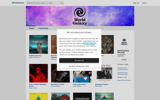Image resolution: width=160 pixels, height=100 pixels.
Task: Open the holophonor album cover
Action: point(82,96)
